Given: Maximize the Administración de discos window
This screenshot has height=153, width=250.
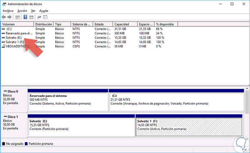Looking at the screenshot, I should click(232, 4).
